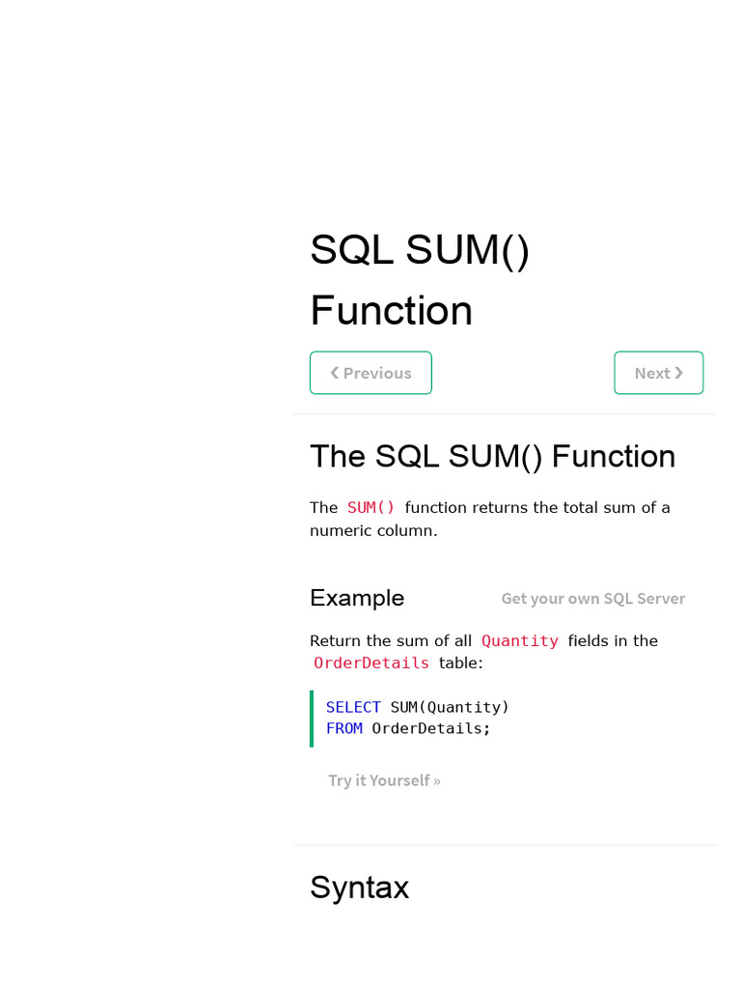The height and width of the screenshot is (989, 741).
Task: Open the Get your own SQL Server link
Action: point(592,599)
